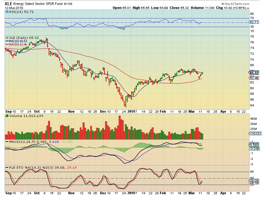
Task: Click the StockCharts.com watermark link
Action: (235, 4)
